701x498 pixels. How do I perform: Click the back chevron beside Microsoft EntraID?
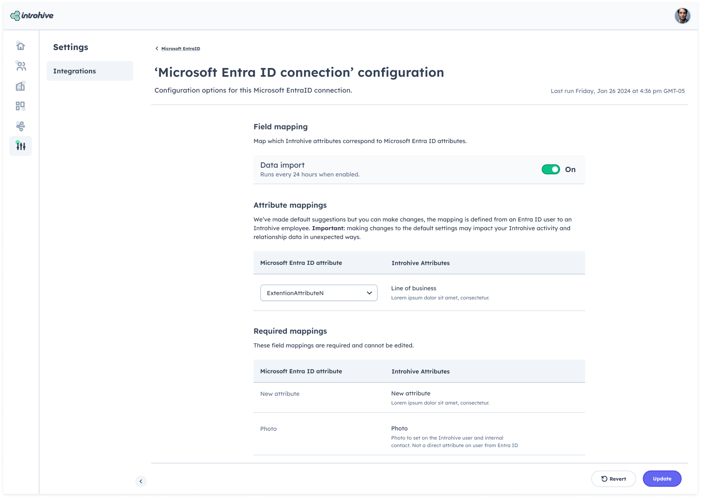157,48
